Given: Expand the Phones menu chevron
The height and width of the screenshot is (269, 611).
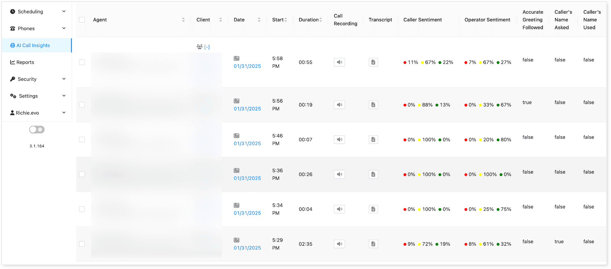Looking at the screenshot, I should click(64, 28).
